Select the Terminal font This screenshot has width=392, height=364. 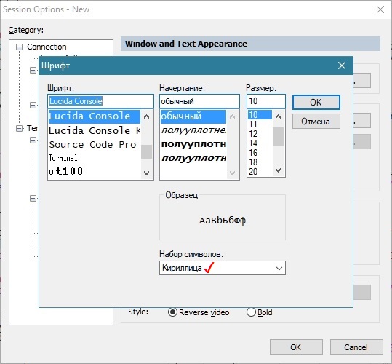95,158
